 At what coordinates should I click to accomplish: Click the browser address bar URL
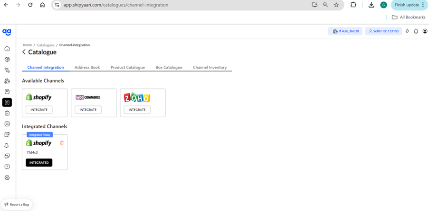point(116,5)
